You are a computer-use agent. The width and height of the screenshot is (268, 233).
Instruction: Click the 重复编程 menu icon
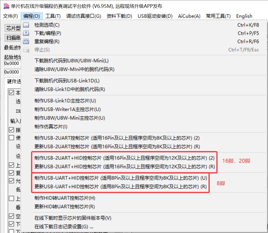[26, 41]
